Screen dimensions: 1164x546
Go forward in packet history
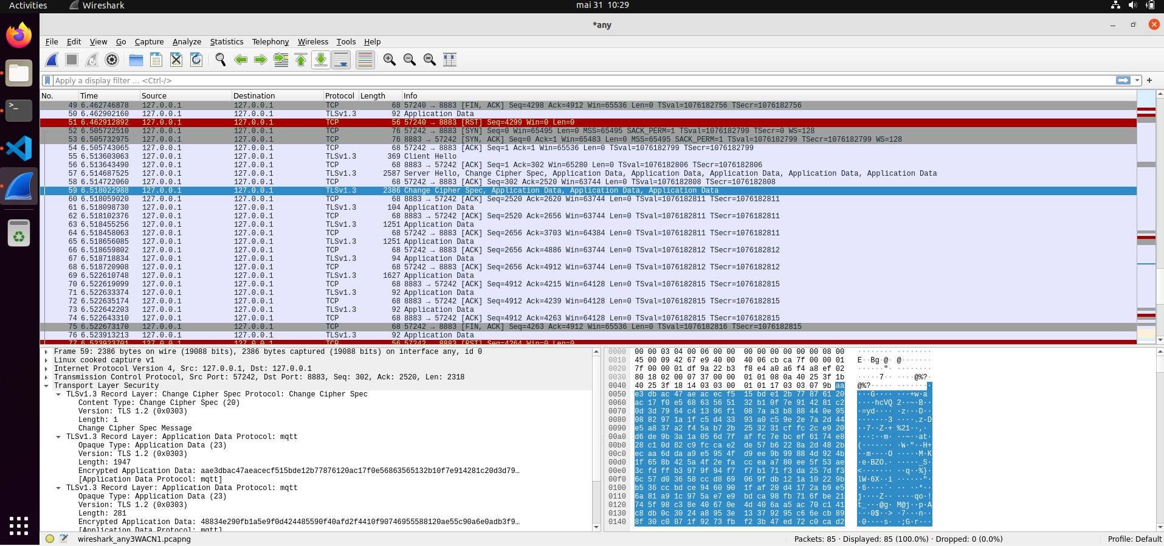[x=261, y=60]
